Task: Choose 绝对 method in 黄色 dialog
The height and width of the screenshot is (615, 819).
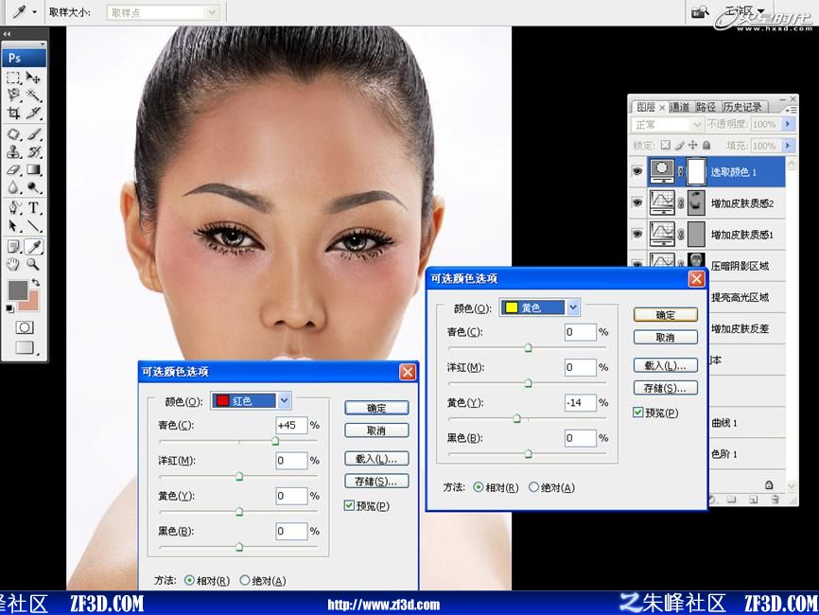Action: click(533, 487)
